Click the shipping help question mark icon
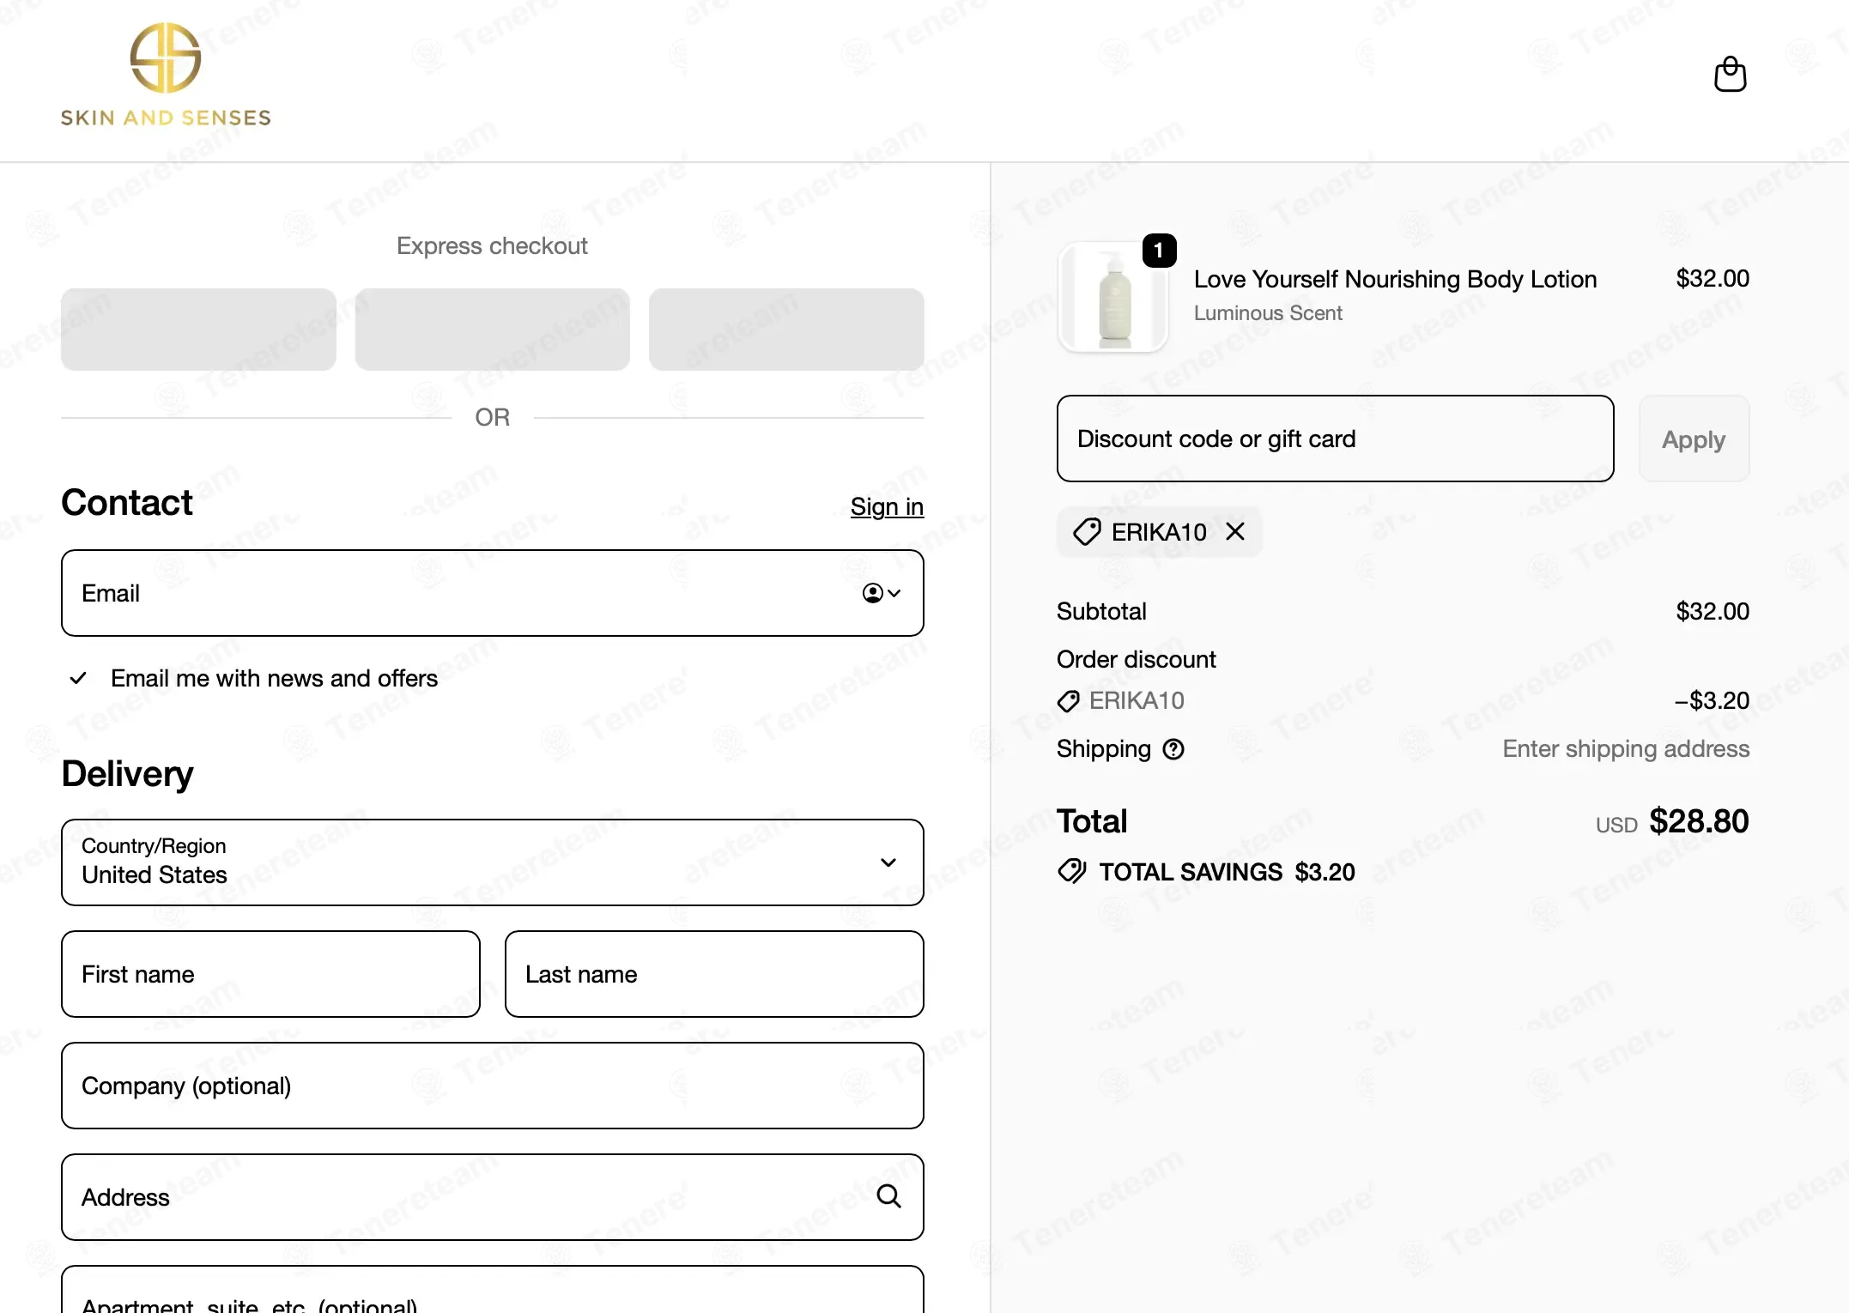The height and width of the screenshot is (1313, 1849). pyautogui.click(x=1173, y=749)
